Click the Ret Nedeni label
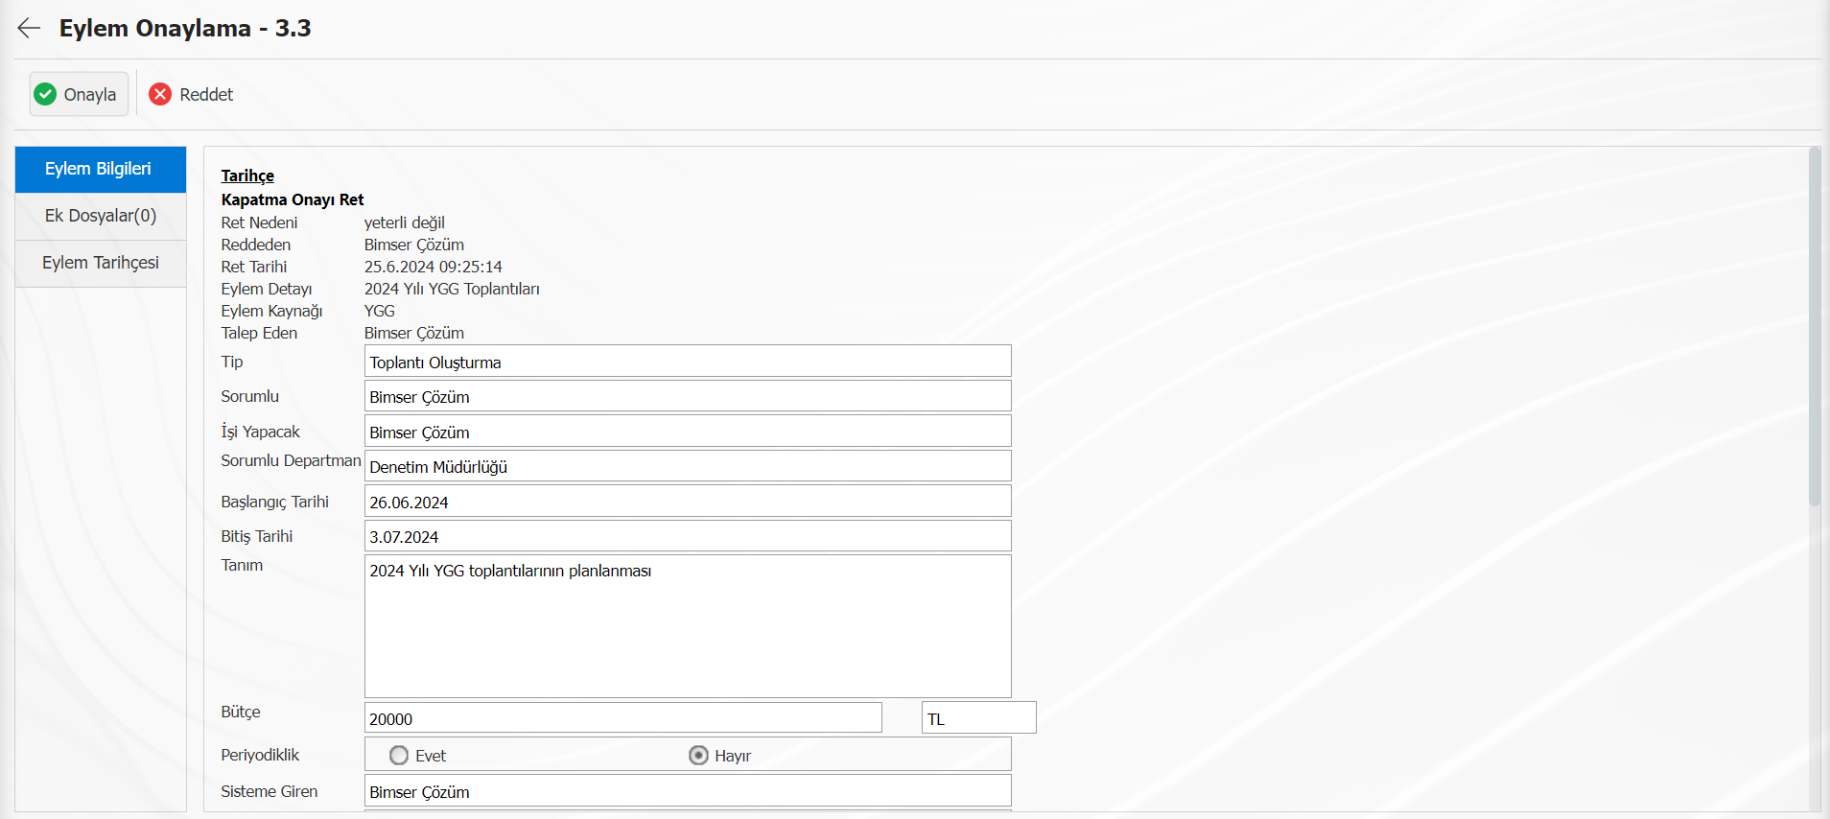The image size is (1830, 819). pyautogui.click(x=259, y=222)
